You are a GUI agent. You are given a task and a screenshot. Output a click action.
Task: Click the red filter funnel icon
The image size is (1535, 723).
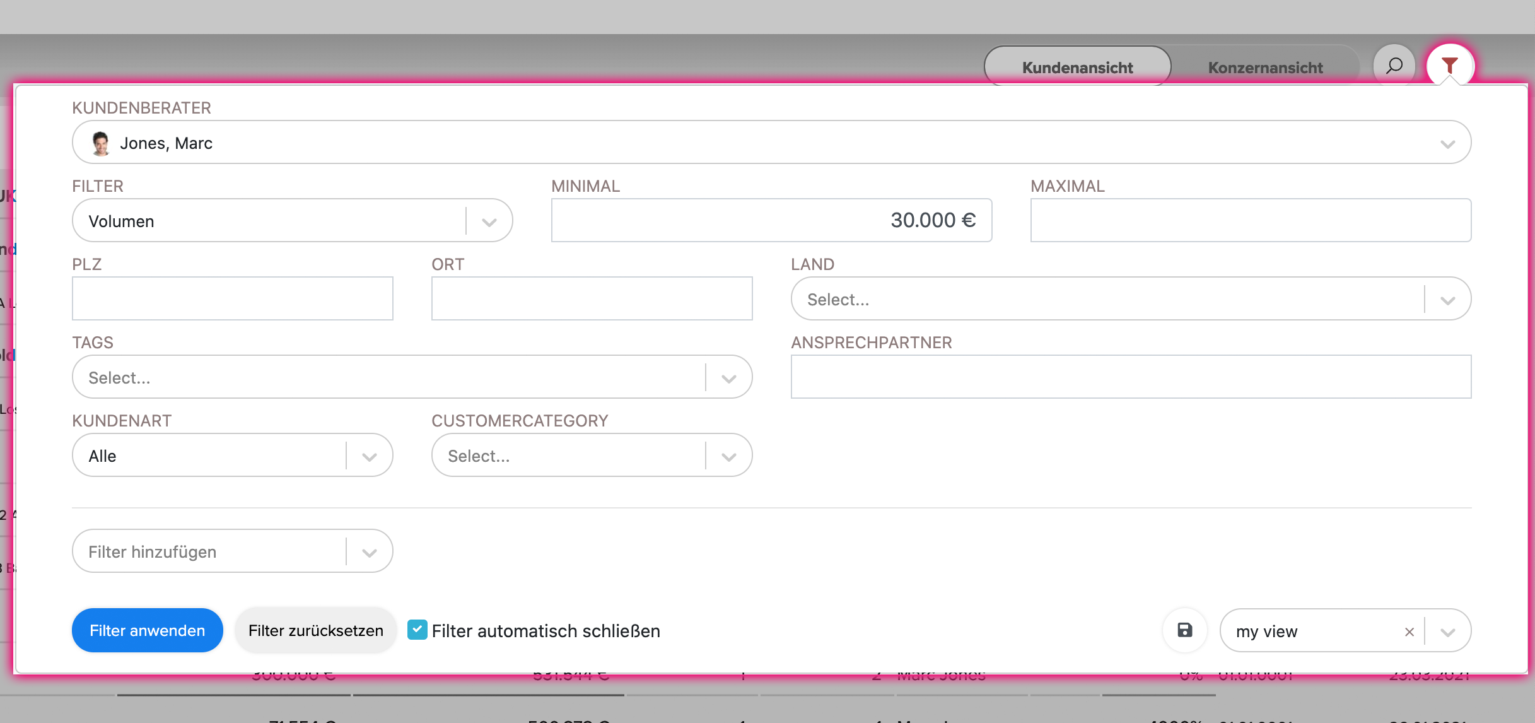pyautogui.click(x=1450, y=66)
